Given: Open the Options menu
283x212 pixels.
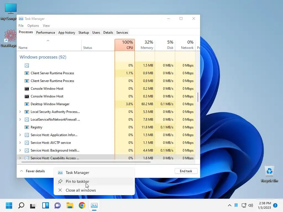Looking at the screenshot, I should pyautogui.click(x=33, y=26).
